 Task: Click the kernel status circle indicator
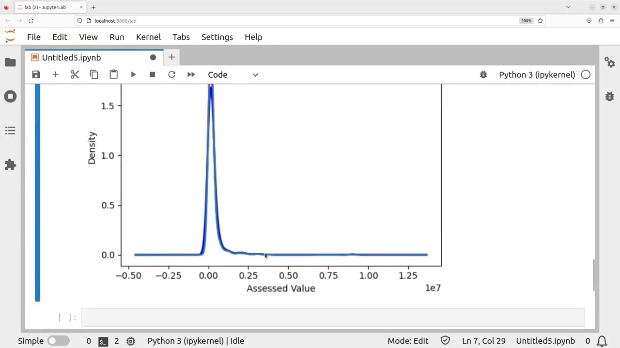tap(586, 75)
